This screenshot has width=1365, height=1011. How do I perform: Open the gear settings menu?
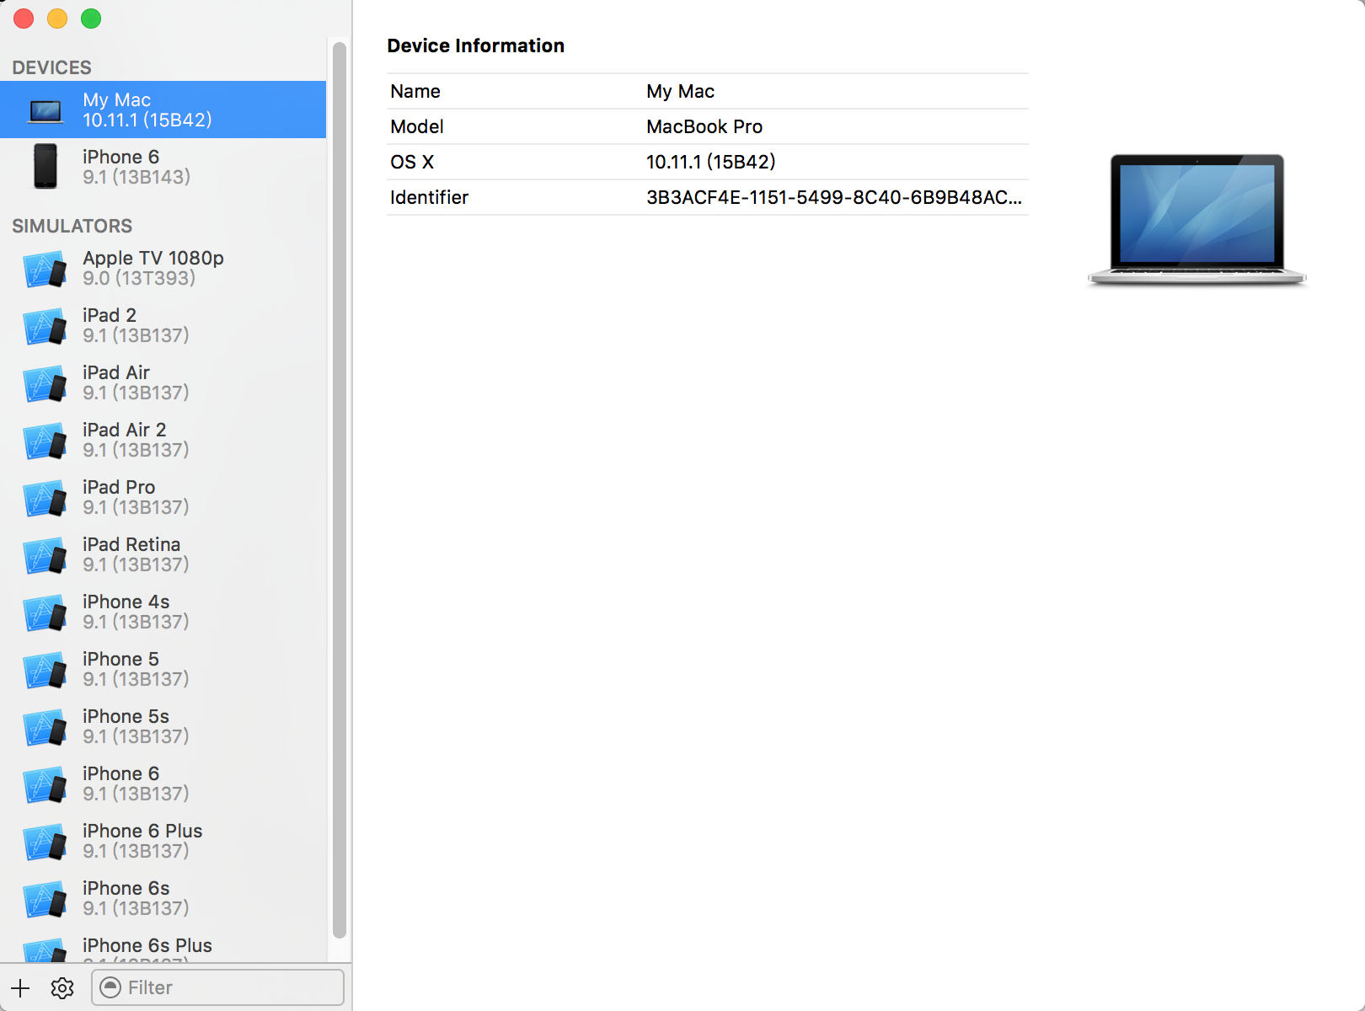[62, 987]
